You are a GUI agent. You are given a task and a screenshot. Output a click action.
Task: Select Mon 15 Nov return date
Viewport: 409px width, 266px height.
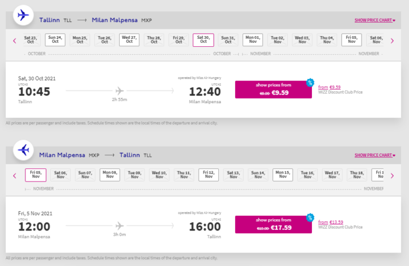[x=282, y=175]
